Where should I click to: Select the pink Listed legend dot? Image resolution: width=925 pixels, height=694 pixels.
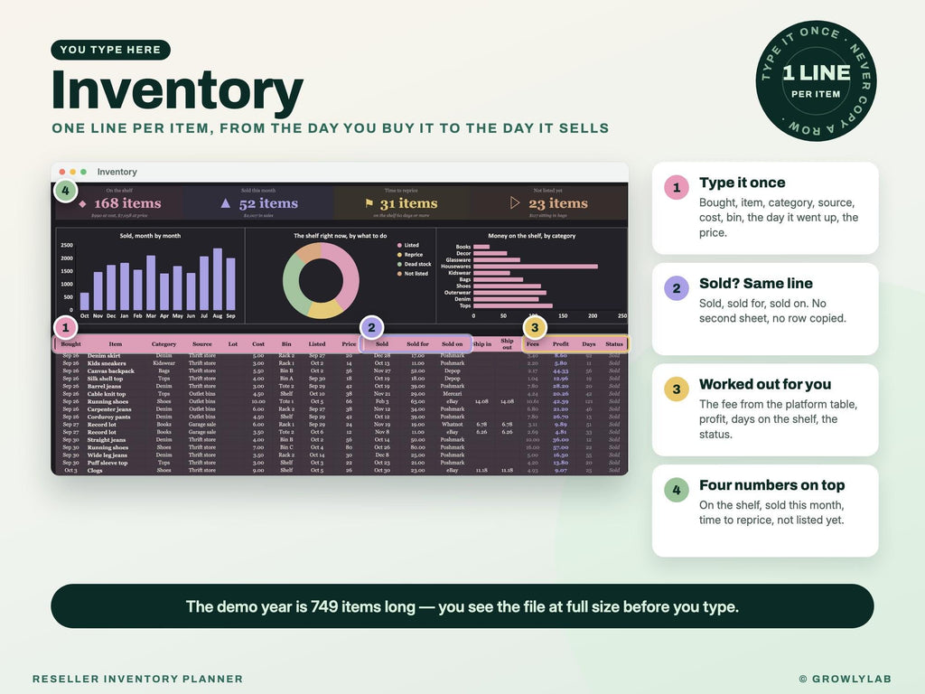[399, 245]
